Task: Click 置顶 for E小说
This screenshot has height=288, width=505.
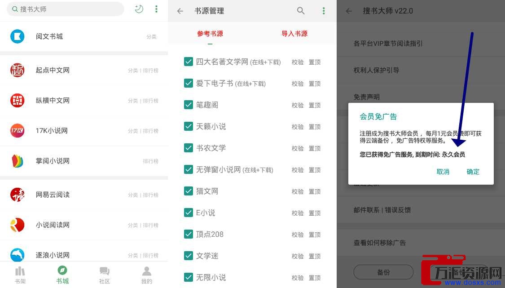Action: [x=315, y=213]
